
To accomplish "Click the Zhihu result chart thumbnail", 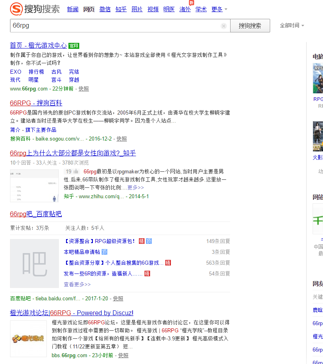I will point(34,186).
